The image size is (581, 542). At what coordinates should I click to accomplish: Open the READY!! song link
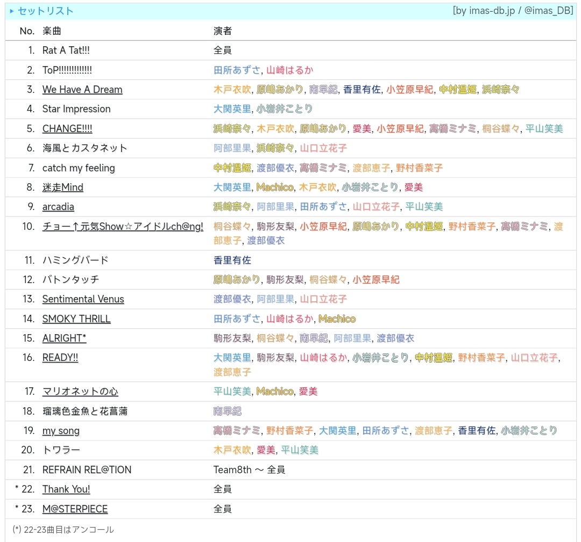[60, 358]
